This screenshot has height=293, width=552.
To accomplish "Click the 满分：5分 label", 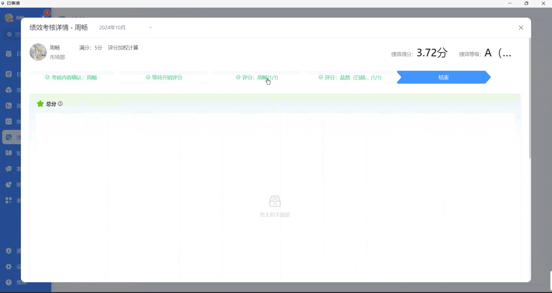I will coord(91,48).
